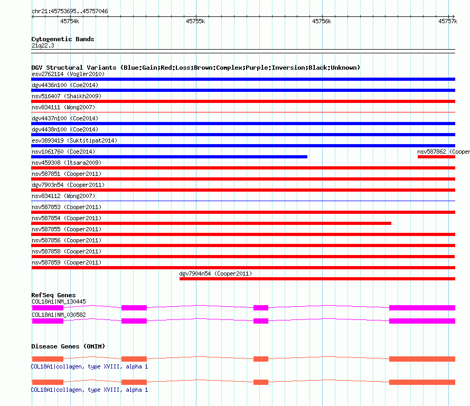Click the nsv587859 (Cooper2011) label
The height and width of the screenshot is (406, 470).
[x=67, y=262]
